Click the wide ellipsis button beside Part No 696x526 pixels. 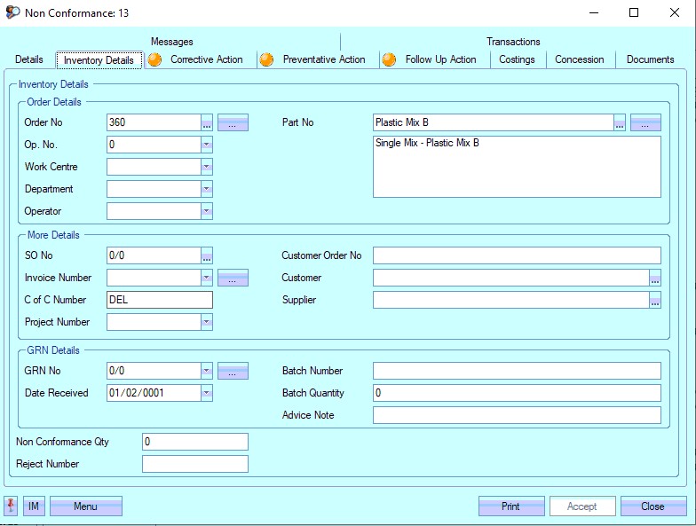pyautogui.click(x=645, y=122)
